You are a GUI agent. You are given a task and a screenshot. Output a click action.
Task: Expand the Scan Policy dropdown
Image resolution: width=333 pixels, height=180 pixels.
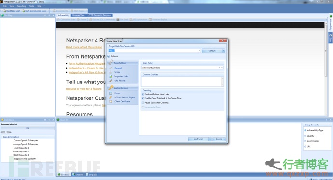(219, 68)
